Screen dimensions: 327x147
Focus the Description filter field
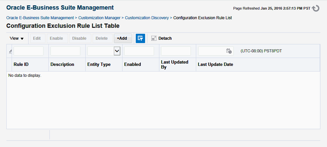[x=65, y=51]
